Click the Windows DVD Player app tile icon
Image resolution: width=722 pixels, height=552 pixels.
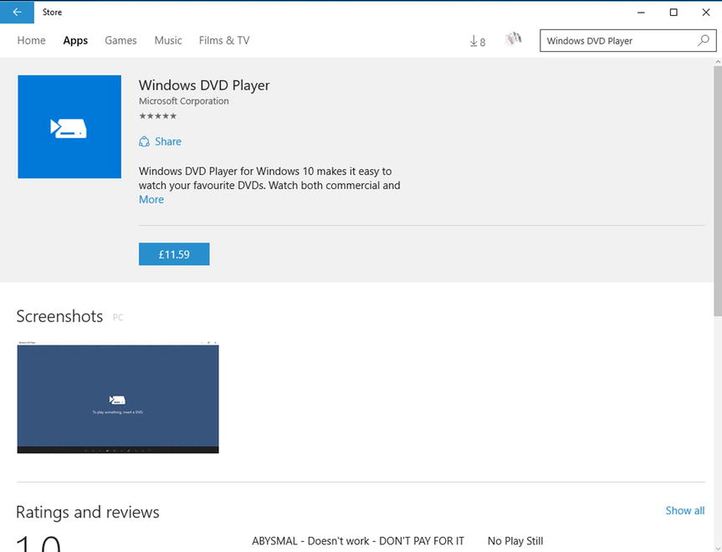tap(69, 126)
